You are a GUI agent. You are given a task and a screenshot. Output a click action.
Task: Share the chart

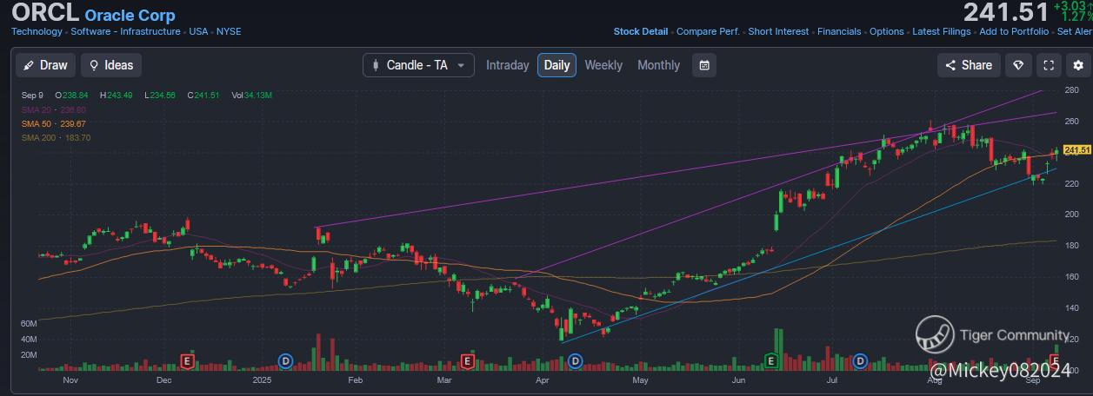click(x=969, y=65)
